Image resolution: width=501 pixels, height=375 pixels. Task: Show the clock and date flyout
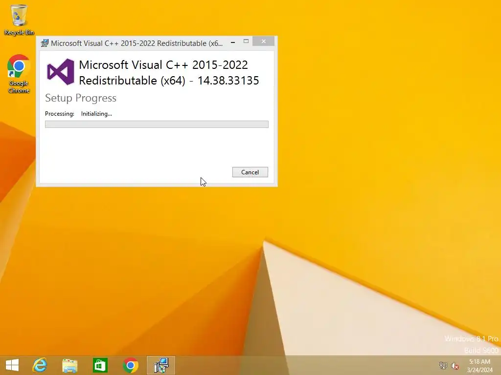[x=479, y=365]
